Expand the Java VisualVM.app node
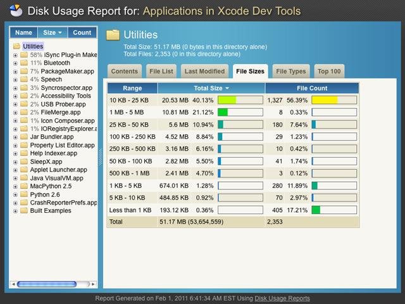Screen dimensions: 405x304 pos(15,179)
